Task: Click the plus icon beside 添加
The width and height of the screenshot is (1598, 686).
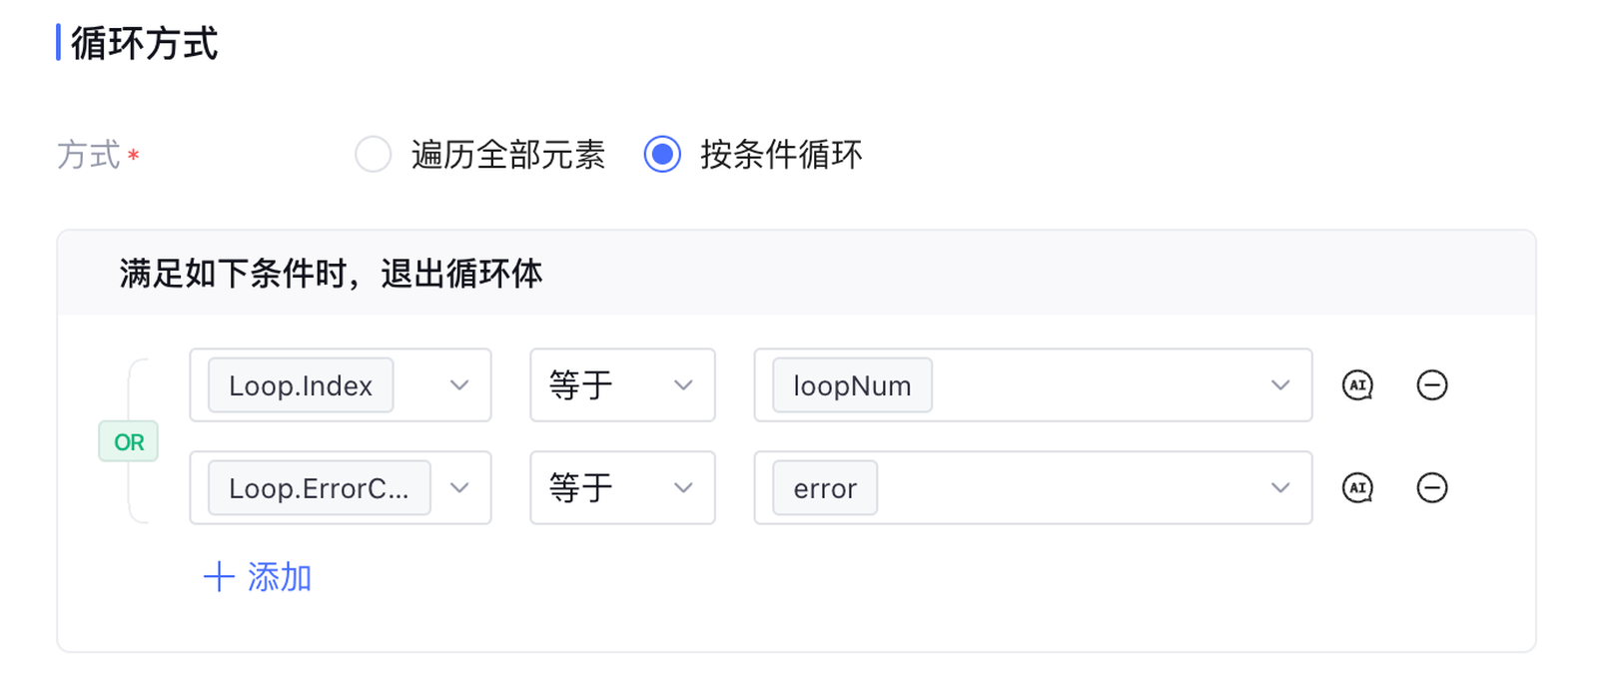Action: pos(219,577)
